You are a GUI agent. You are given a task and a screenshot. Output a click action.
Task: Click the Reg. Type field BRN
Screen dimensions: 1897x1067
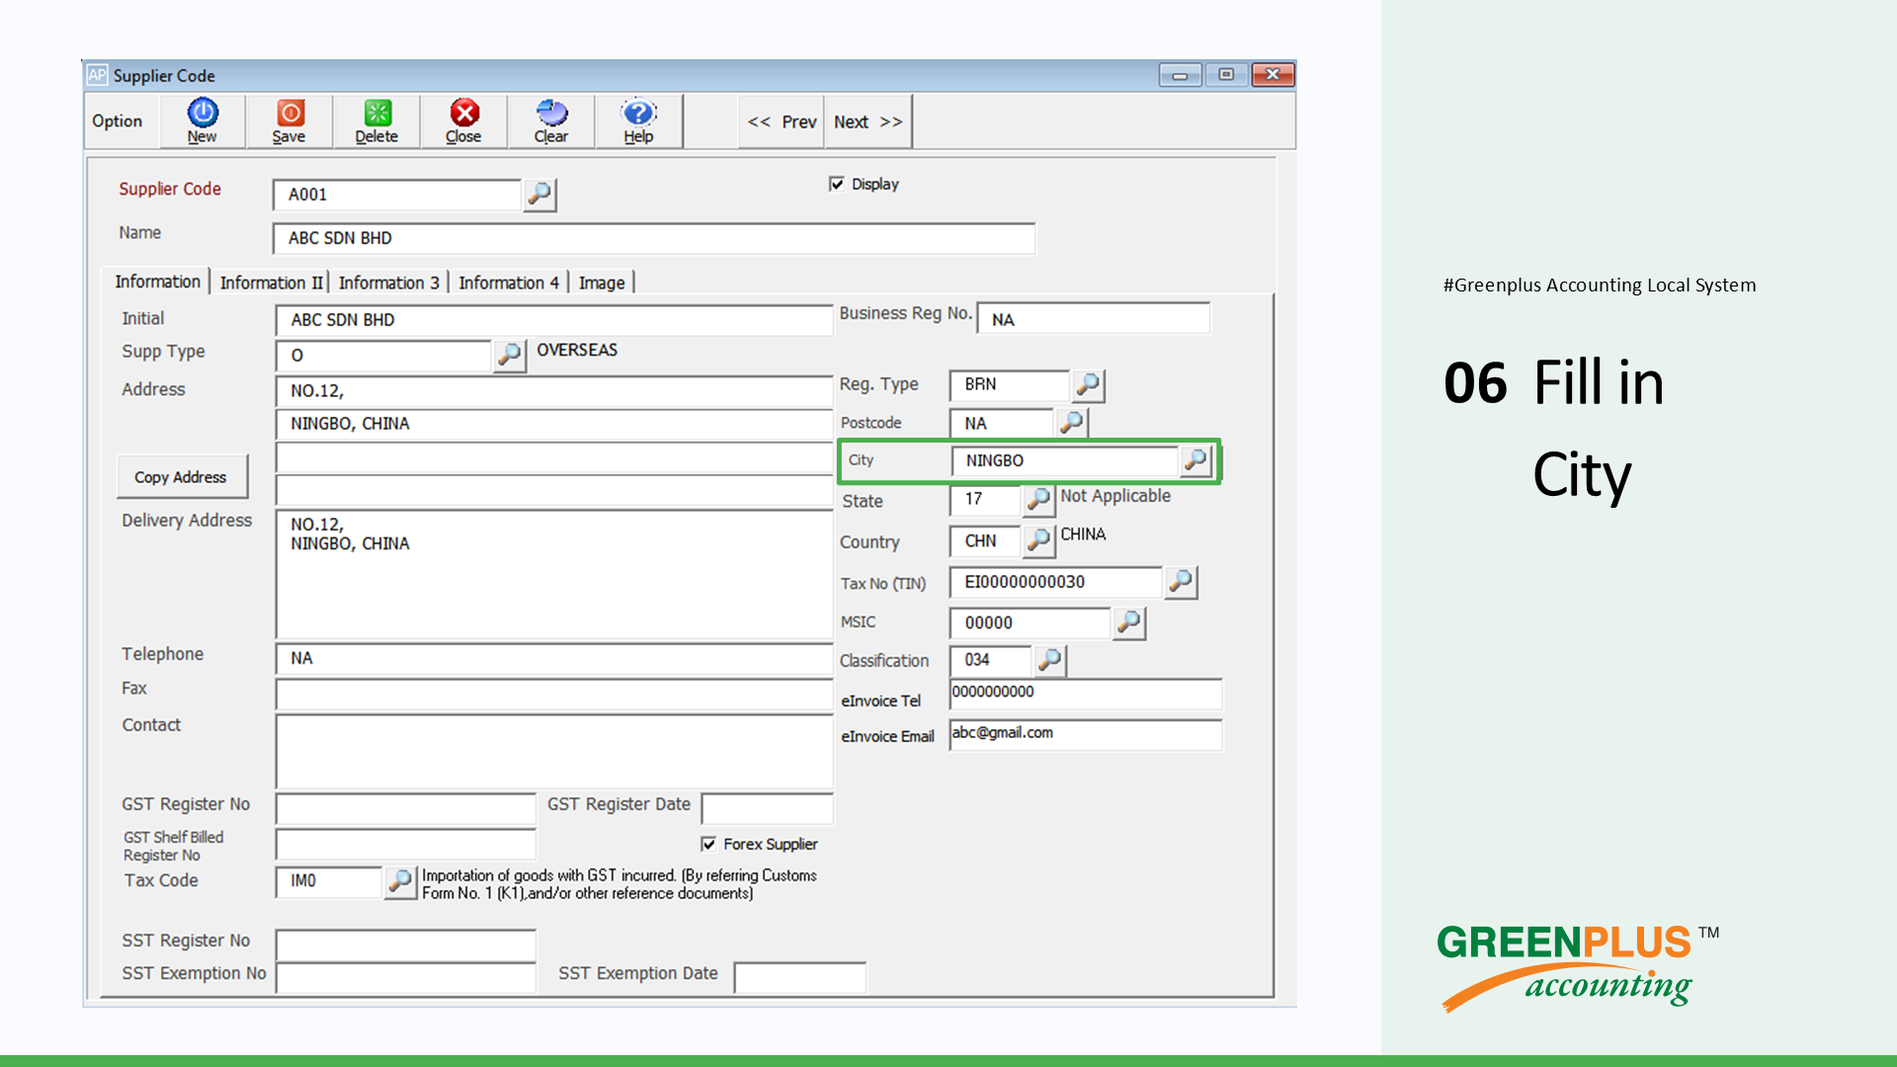click(x=1010, y=385)
